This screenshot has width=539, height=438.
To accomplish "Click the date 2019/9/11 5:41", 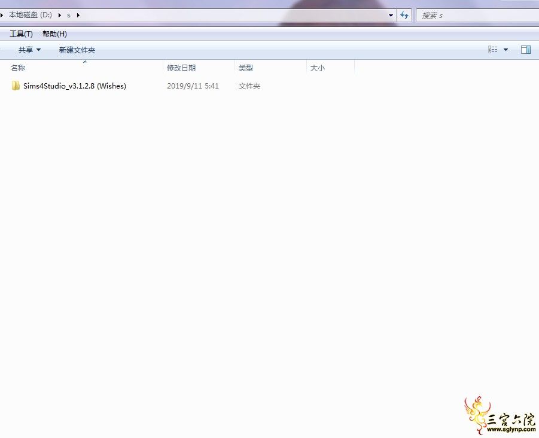I will [193, 86].
